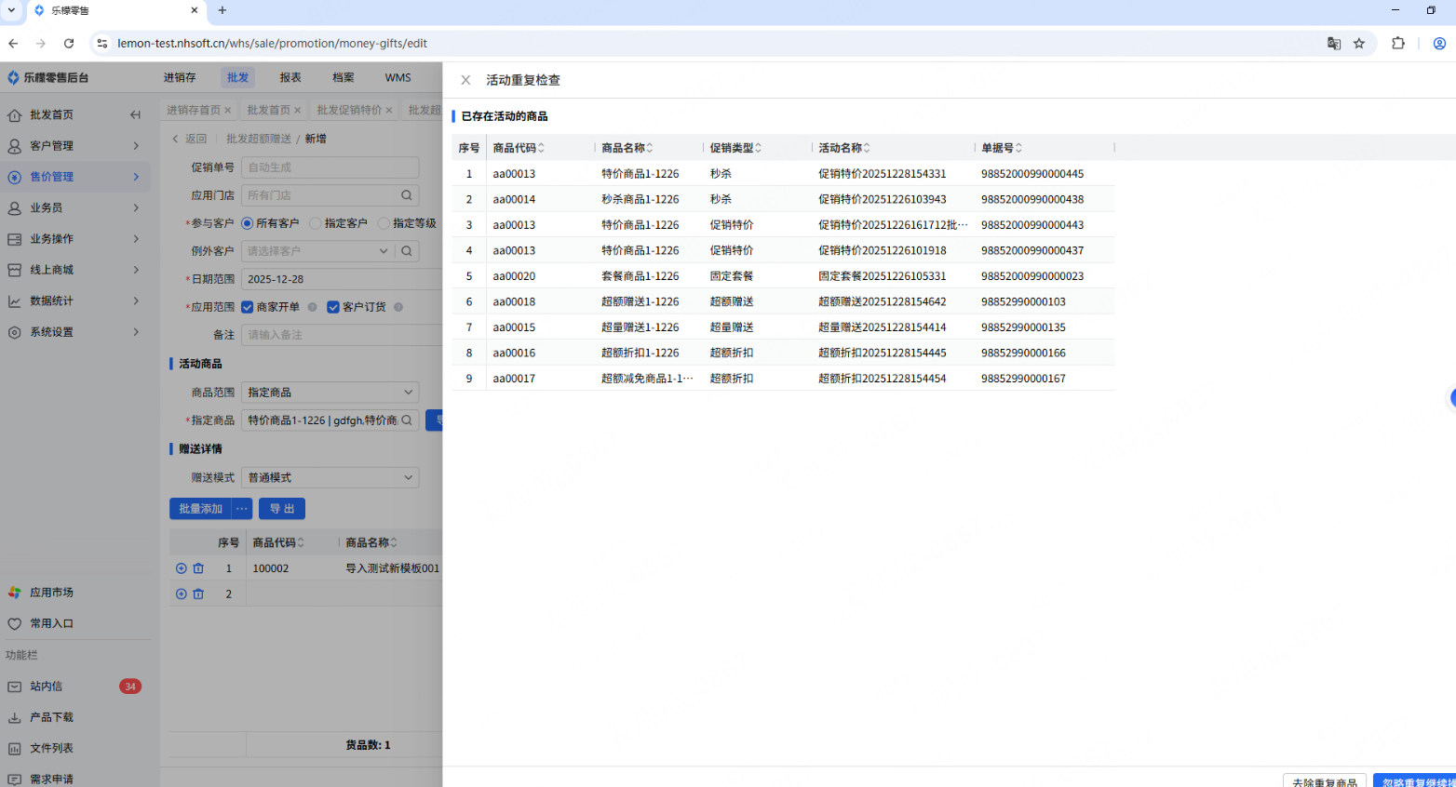The image size is (1456, 787).
Task: Open 应用市场 from the sidebar
Action: pos(51,593)
